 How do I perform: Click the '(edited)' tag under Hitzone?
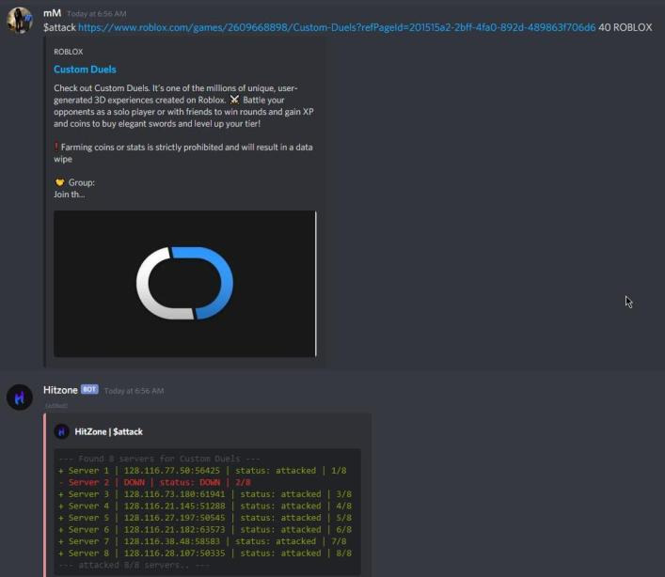[x=56, y=405]
